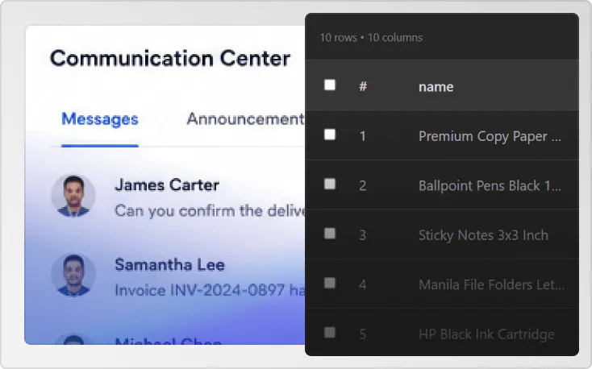Select the Sticky Notes 3x3 Inch cell
592x369 pixels.
[483, 235]
